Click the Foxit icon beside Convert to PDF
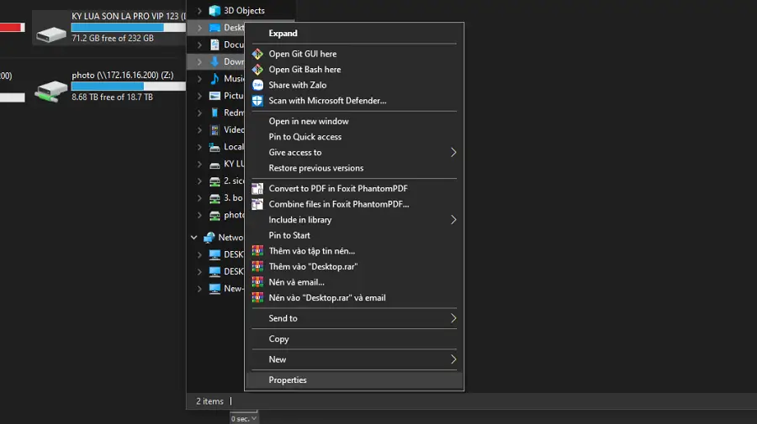757x424 pixels. [x=257, y=189]
